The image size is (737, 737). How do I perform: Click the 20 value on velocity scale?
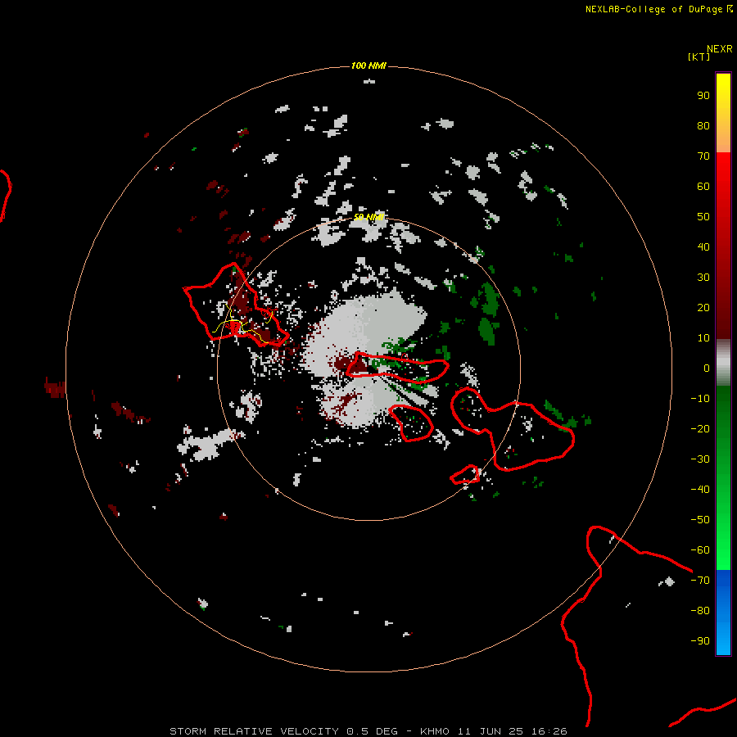[x=703, y=307]
